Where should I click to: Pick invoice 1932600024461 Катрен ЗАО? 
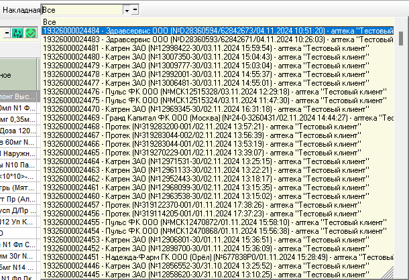(217, 188)
